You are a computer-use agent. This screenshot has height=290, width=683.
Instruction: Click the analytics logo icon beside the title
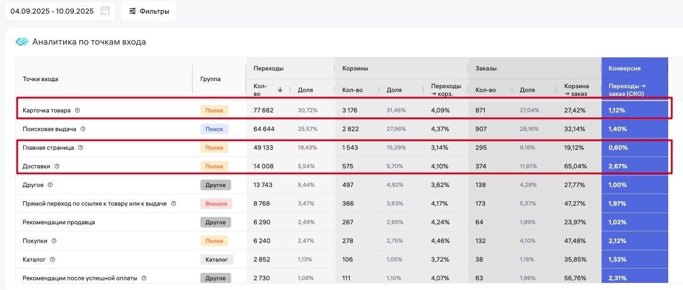pyautogui.click(x=22, y=42)
